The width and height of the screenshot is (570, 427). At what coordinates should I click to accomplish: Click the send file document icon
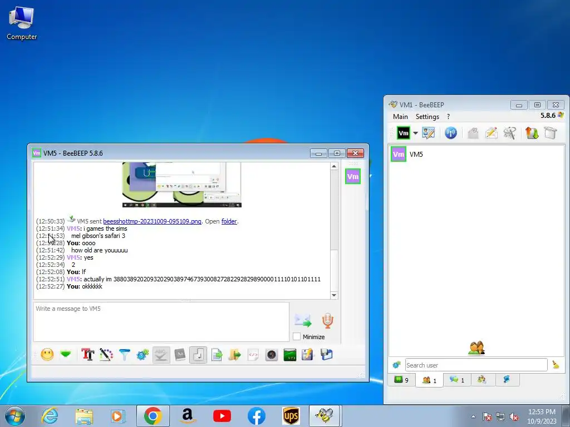(217, 354)
